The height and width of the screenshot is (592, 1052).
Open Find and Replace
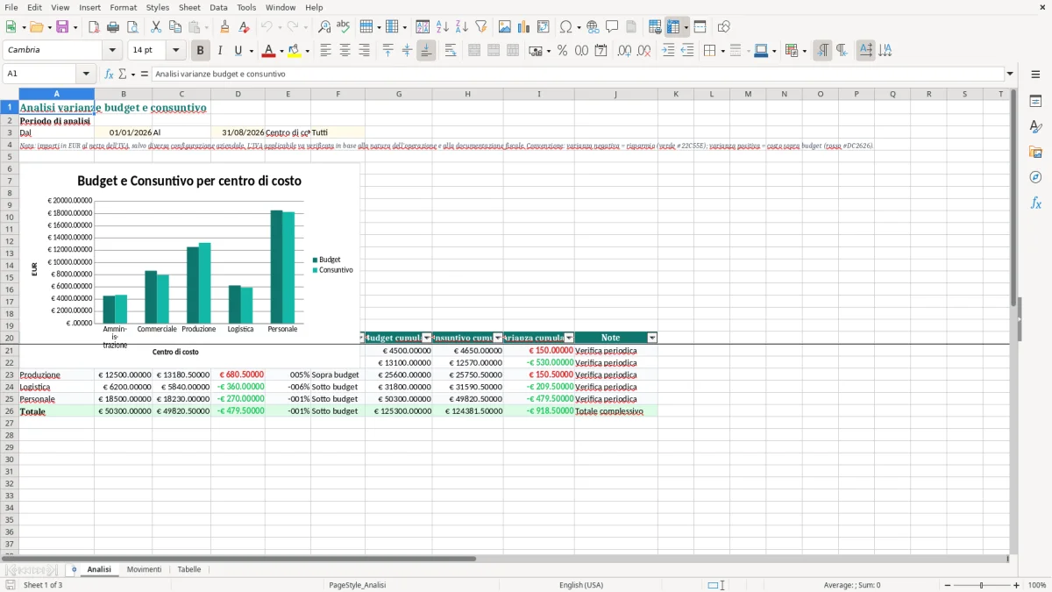(324, 27)
